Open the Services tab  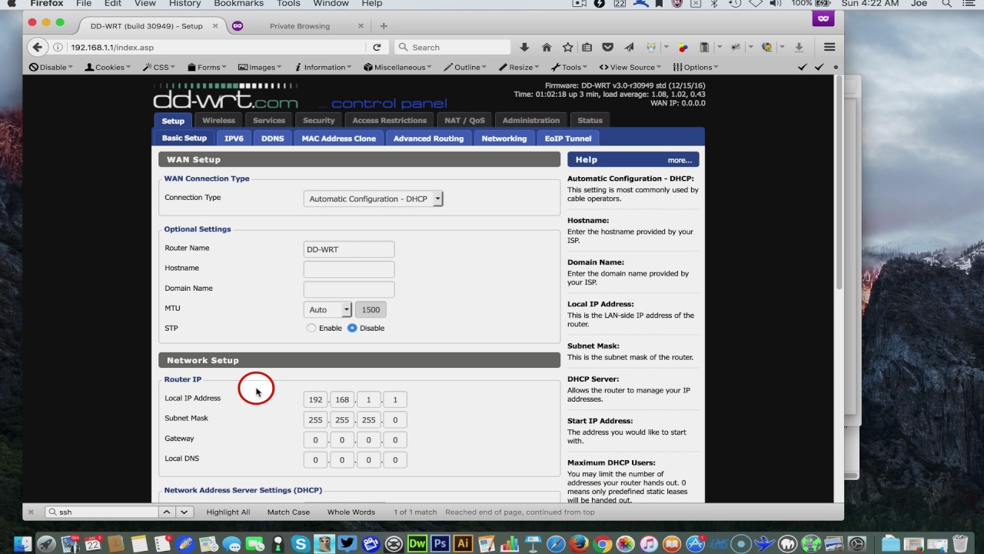[x=269, y=120]
